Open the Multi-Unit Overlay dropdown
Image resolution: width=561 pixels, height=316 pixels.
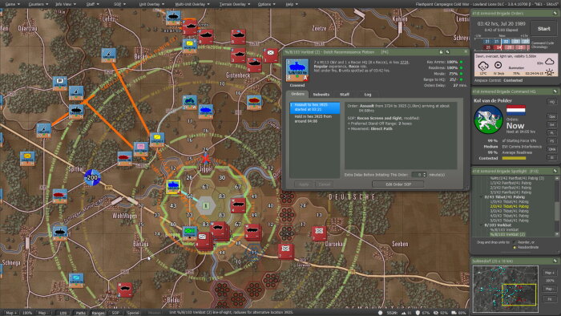point(192,4)
